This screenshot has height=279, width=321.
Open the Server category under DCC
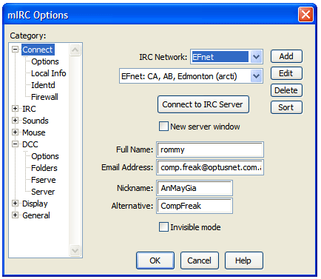(43, 192)
